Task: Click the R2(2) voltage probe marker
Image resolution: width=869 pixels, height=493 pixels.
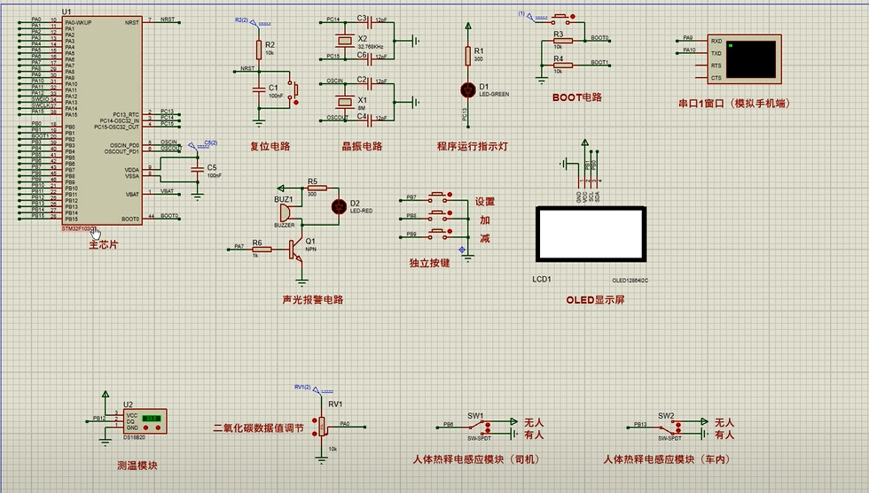Action: click(x=254, y=22)
